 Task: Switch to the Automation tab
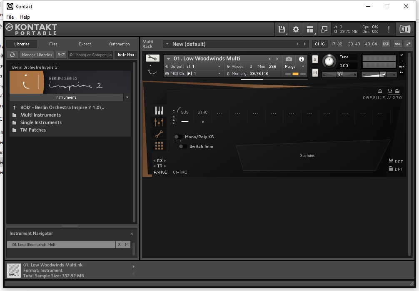(x=120, y=44)
